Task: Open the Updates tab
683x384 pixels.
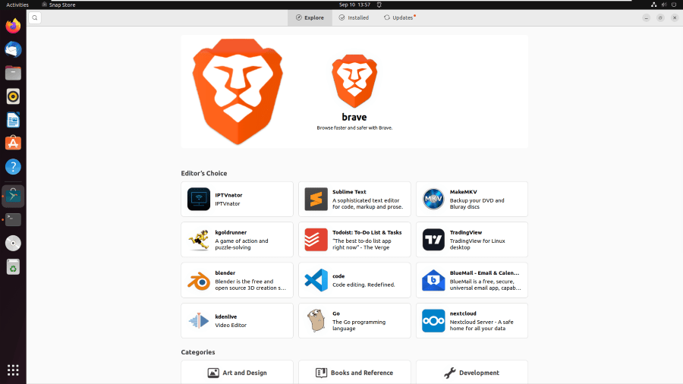Action: pyautogui.click(x=399, y=18)
